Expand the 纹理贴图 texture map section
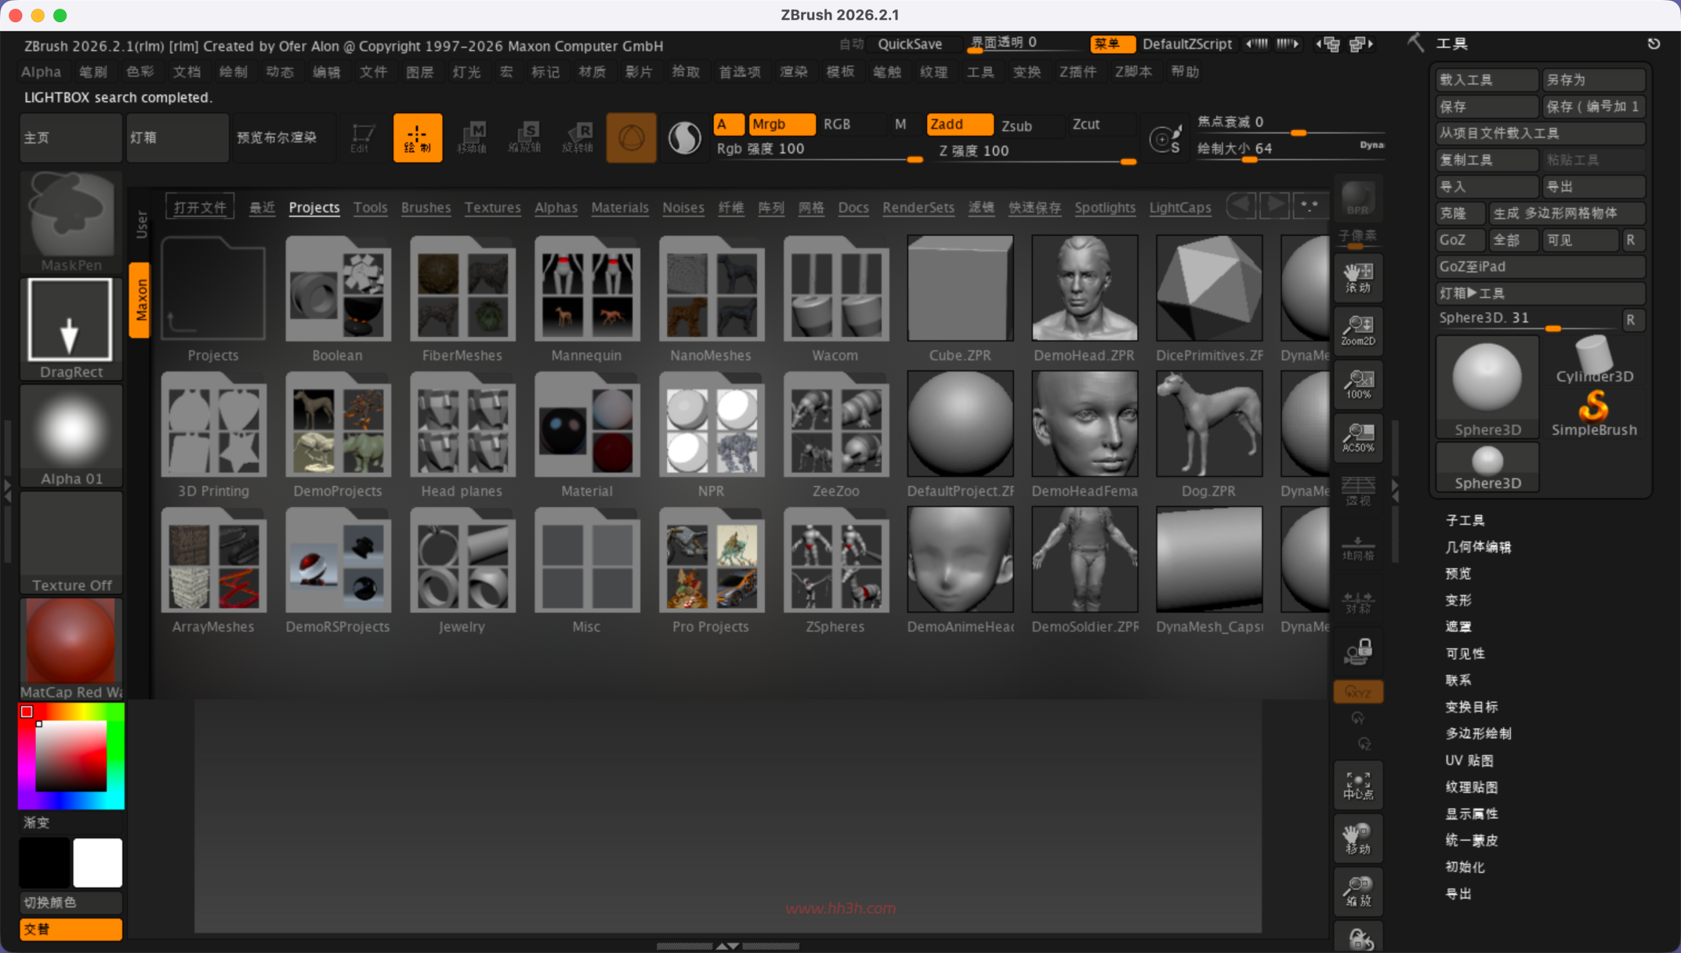The width and height of the screenshot is (1681, 953). [x=1471, y=787]
